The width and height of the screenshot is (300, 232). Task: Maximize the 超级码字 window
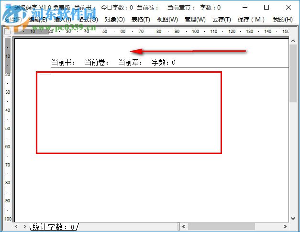267,7
